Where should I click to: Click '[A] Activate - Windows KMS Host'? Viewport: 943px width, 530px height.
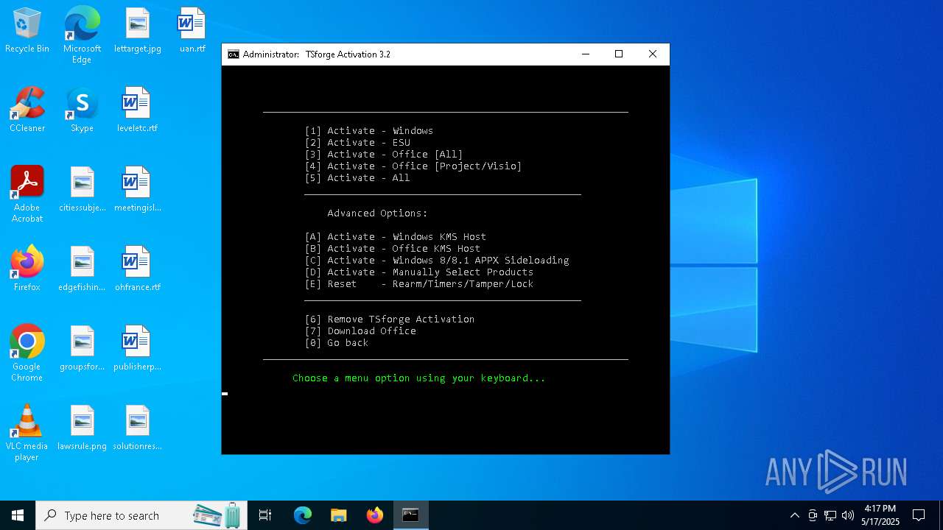point(396,236)
